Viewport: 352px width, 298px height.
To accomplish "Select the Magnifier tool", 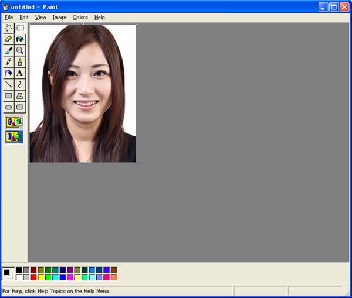I will click(20, 50).
